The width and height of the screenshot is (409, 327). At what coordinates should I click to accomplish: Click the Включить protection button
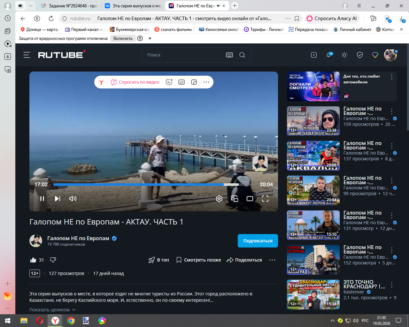[123, 38]
